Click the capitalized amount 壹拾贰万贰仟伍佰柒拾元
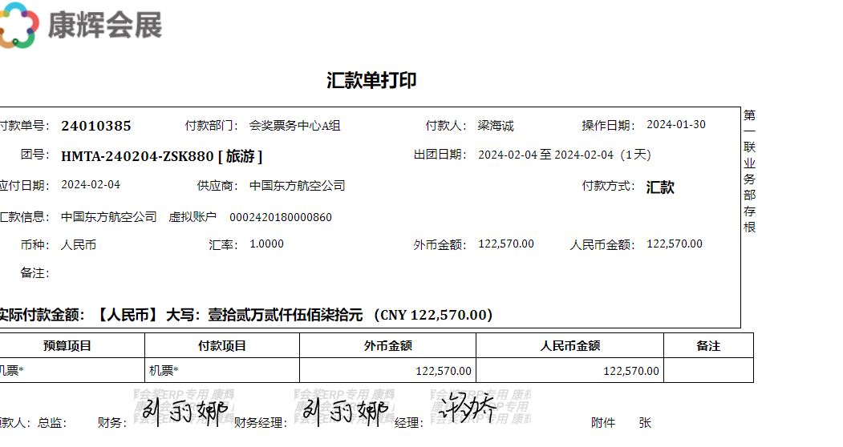 [x=286, y=315]
